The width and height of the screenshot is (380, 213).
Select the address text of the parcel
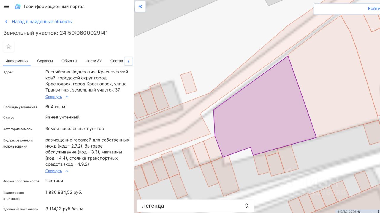tap(87, 81)
